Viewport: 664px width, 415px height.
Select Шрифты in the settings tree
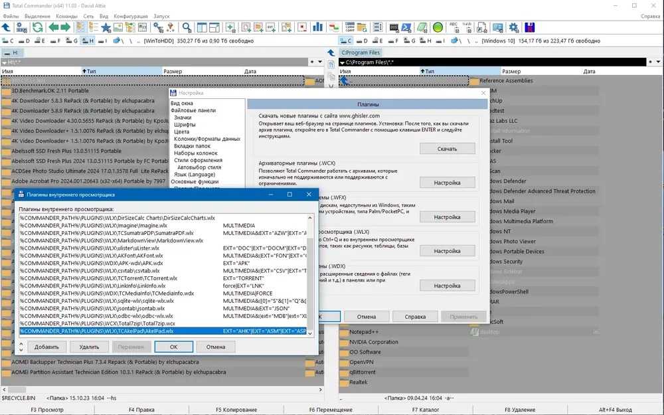click(x=185, y=125)
